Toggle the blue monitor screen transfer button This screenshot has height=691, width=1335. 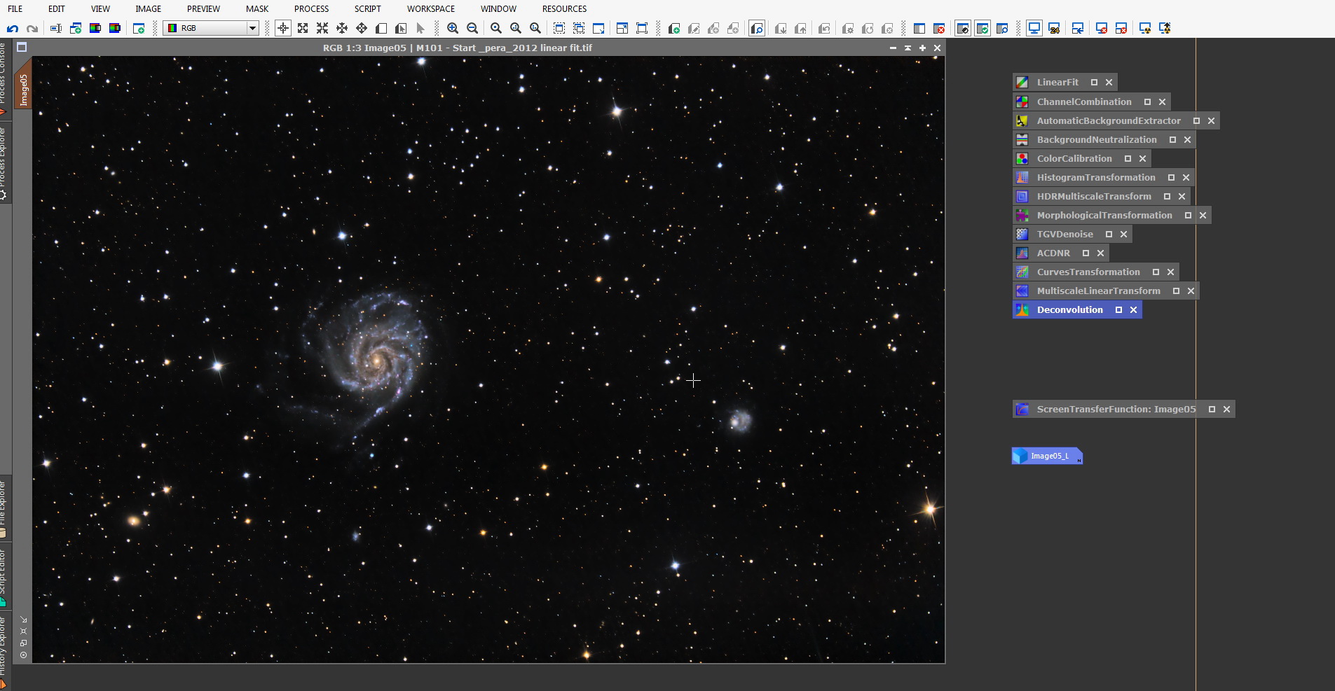point(1034,28)
